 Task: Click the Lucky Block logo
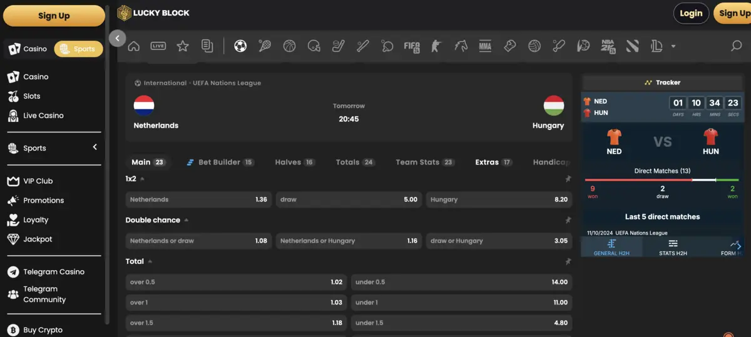153,13
